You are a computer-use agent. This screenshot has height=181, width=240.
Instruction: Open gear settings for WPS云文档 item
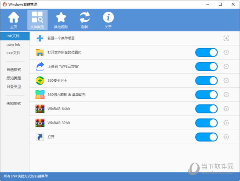pos(226,66)
